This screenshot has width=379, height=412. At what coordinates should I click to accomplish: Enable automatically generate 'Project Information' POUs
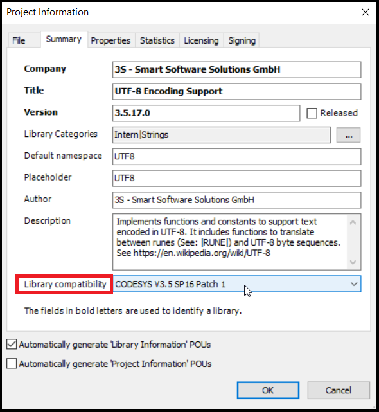tap(12, 364)
